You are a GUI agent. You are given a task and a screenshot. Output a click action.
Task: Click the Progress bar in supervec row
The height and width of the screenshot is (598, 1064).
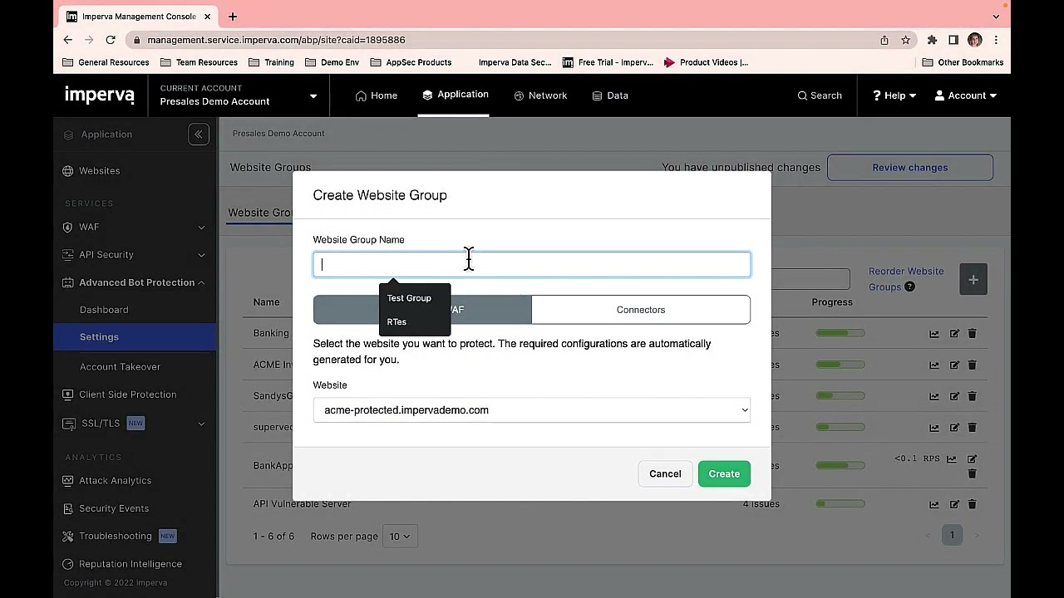click(x=840, y=428)
